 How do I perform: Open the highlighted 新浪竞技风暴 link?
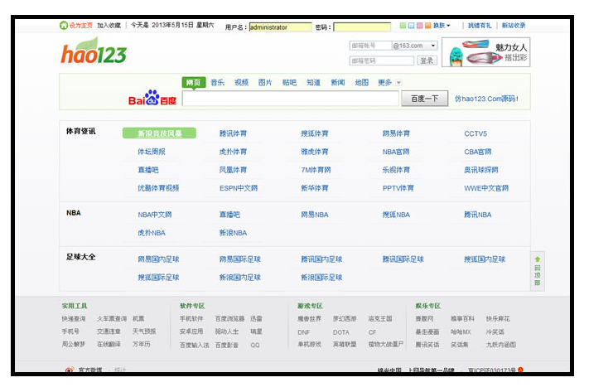(159, 133)
